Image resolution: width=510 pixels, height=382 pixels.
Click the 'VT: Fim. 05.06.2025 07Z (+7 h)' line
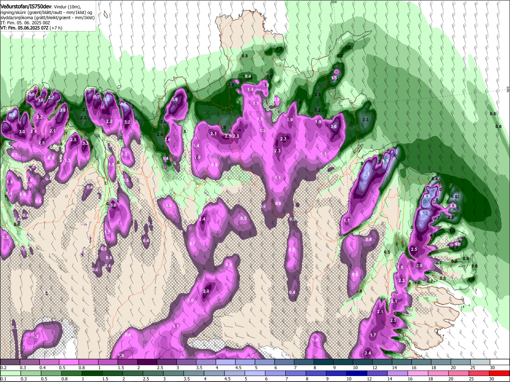31,28
